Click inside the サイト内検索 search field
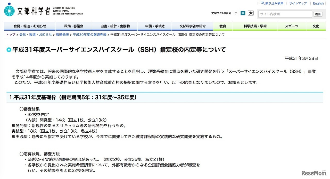The height and width of the screenshot is (179, 330). tap(285, 14)
